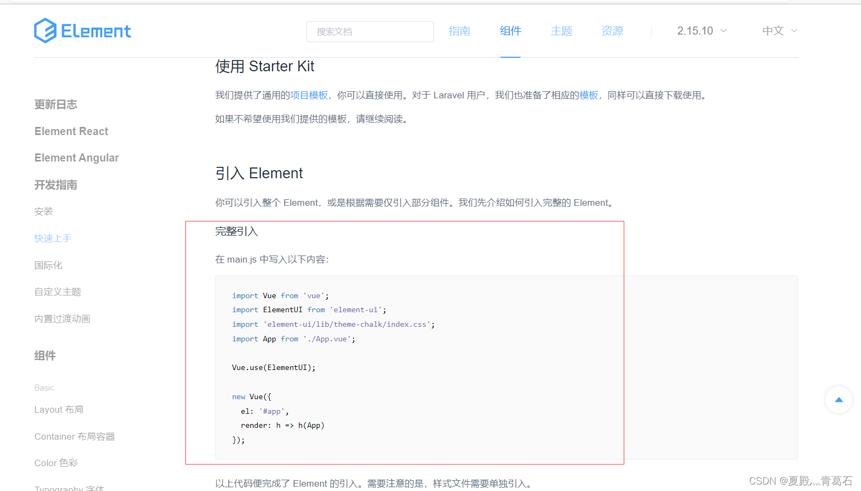Go to 国际化 in the sidebar
This screenshot has height=491, width=861.
(48, 265)
